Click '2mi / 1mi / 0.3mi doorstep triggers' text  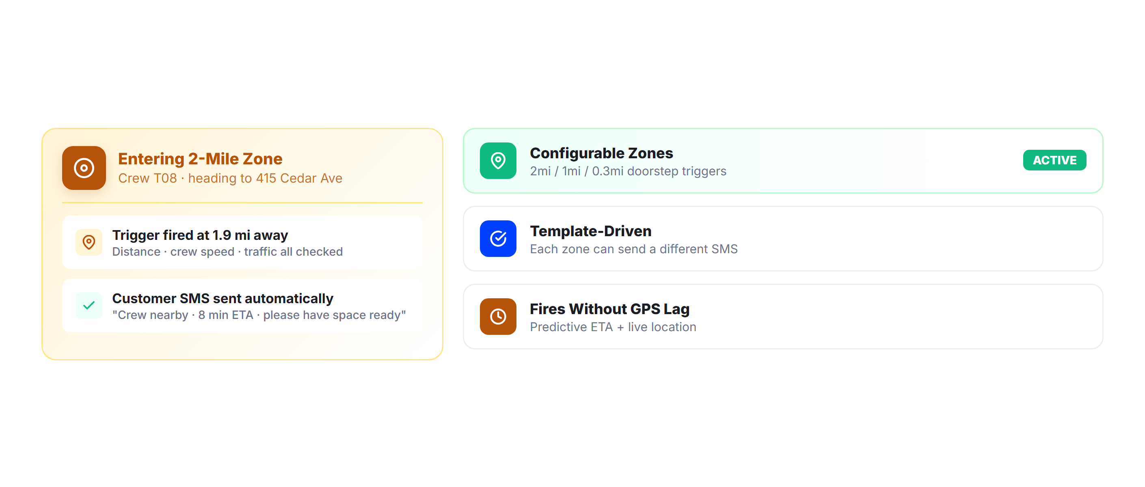click(x=628, y=171)
